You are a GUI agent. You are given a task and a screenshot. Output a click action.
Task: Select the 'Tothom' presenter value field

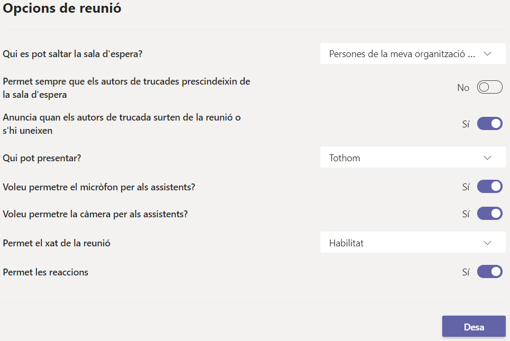(402, 158)
